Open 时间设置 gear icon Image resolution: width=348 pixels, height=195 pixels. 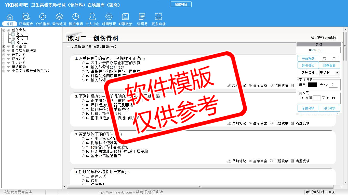[x=109, y=17]
